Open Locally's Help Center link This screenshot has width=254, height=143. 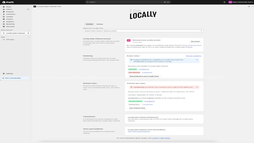click(x=161, y=138)
